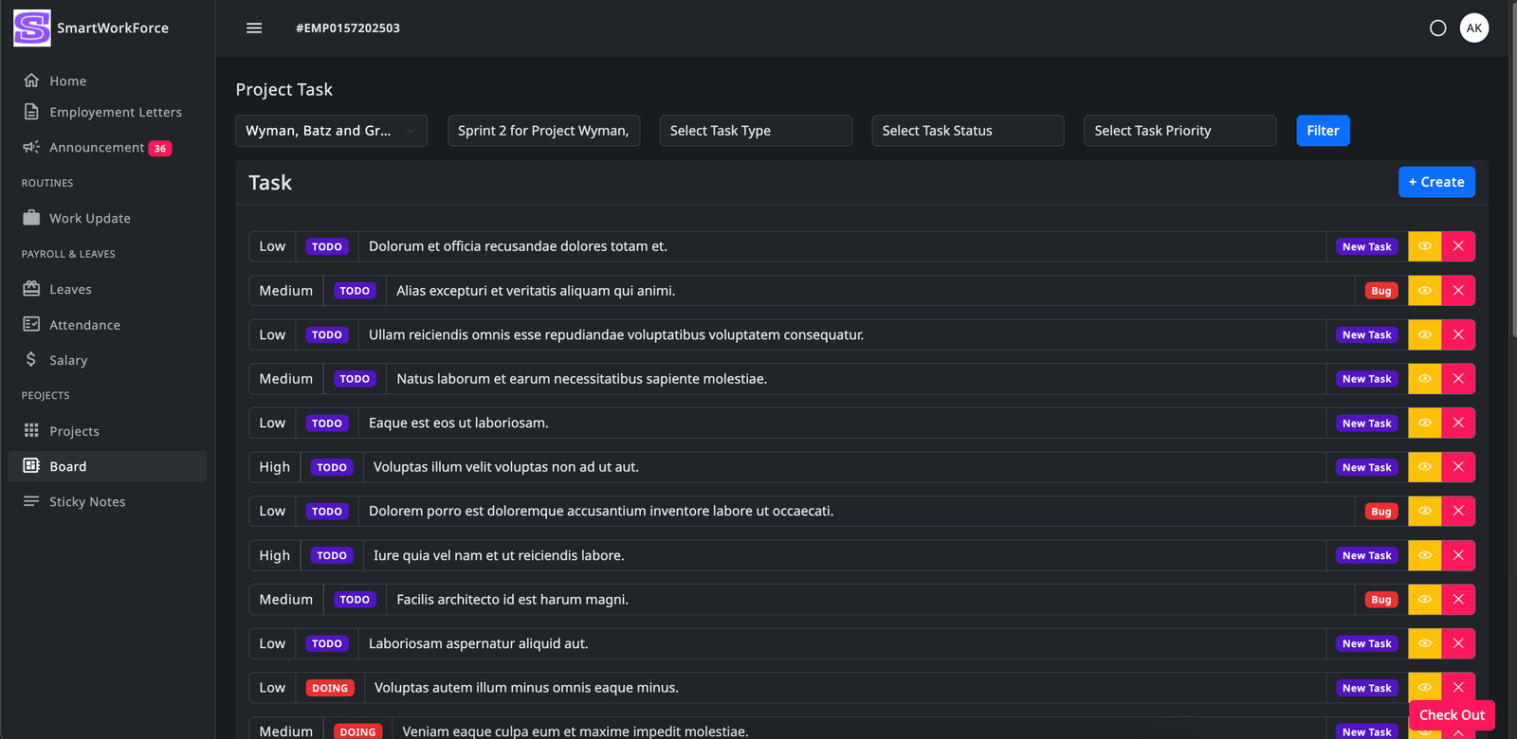1517x739 pixels.
Task: Click the Check Out button
Action: pyautogui.click(x=1451, y=715)
